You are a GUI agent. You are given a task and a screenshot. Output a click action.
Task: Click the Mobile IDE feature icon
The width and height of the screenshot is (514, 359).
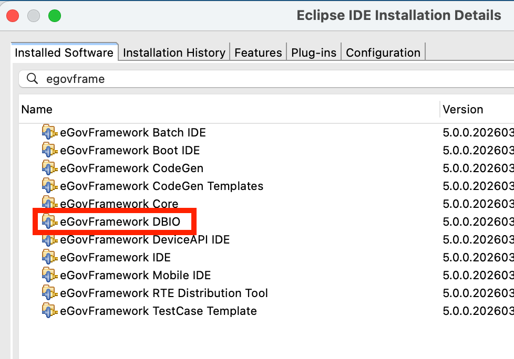[x=49, y=276]
